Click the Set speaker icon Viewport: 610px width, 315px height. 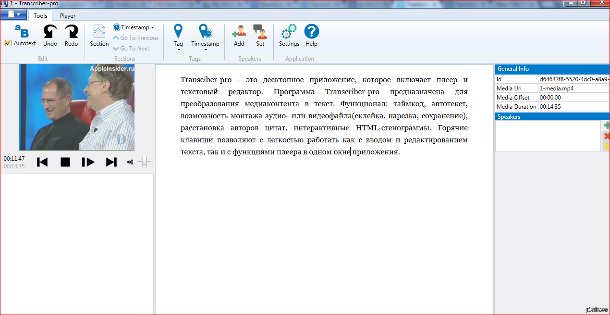(260, 32)
